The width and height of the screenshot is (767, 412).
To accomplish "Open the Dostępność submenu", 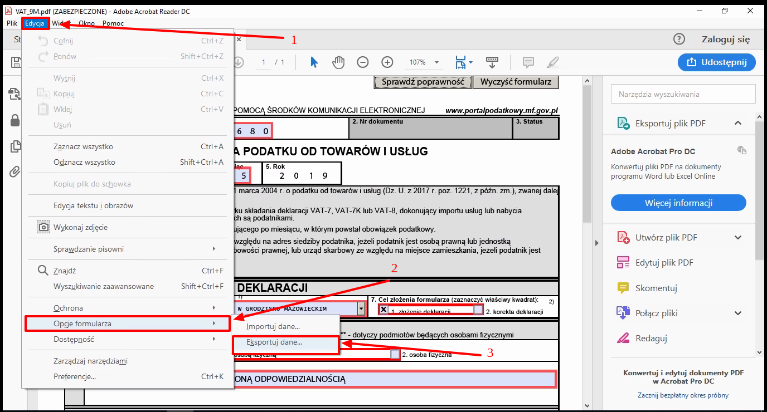I will coord(128,339).
